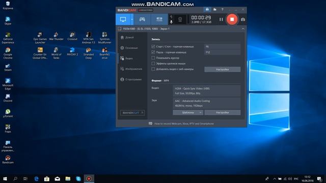This screenshot has height=183, width=326.
Task: Open the Основные settings section
Action: (129, 48)
